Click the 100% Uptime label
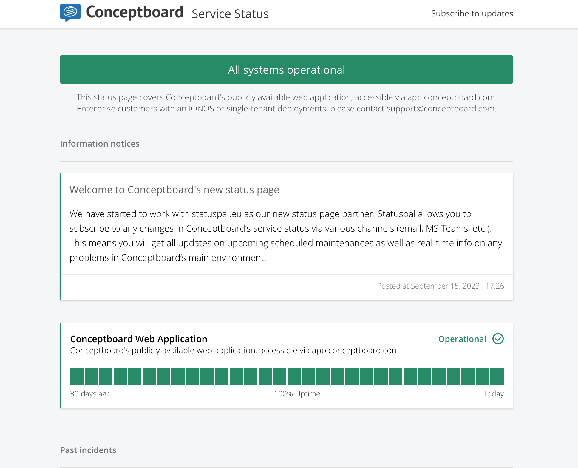The height and width of the screenshot is (468, 578). 297,394
